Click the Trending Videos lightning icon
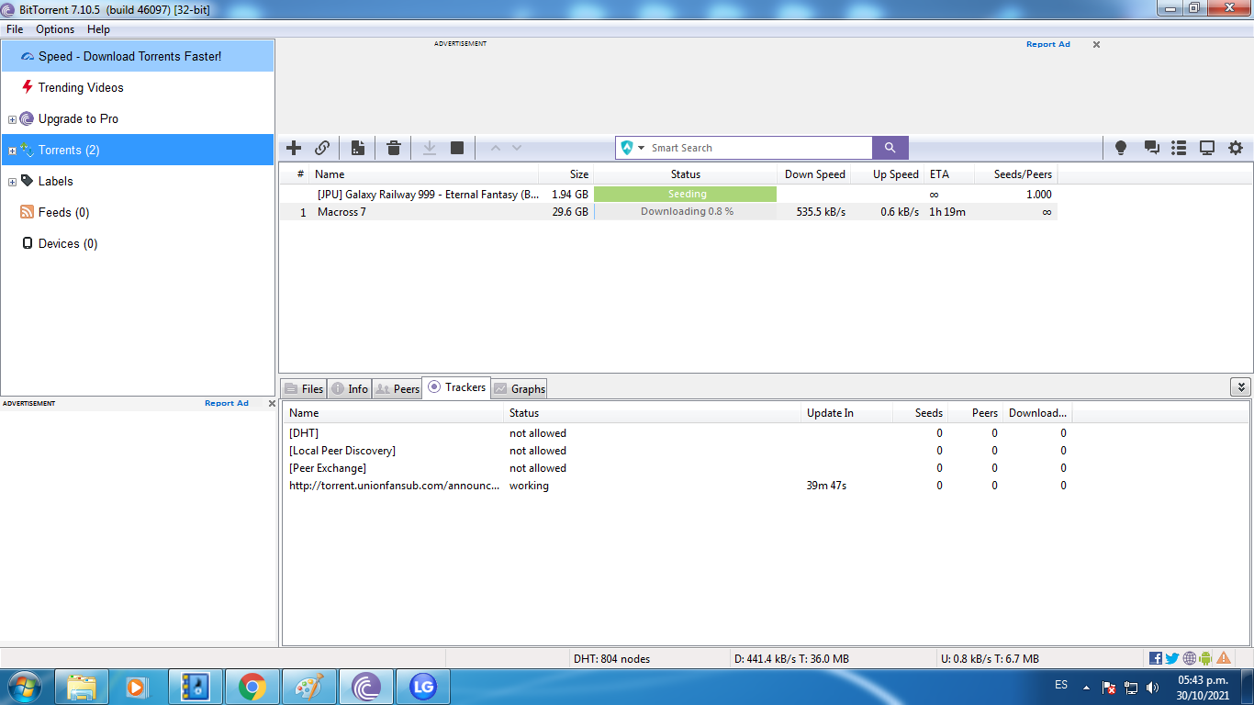This screenshot has height=705, width=1254. (x=28, y=87)
